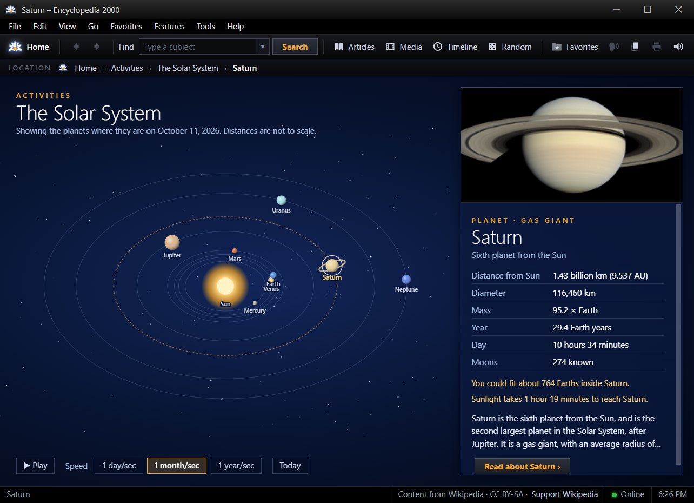Go to The Solar System breadcrumb
The height and width of the screenshot is (503, 694).
tap(188, 68)
